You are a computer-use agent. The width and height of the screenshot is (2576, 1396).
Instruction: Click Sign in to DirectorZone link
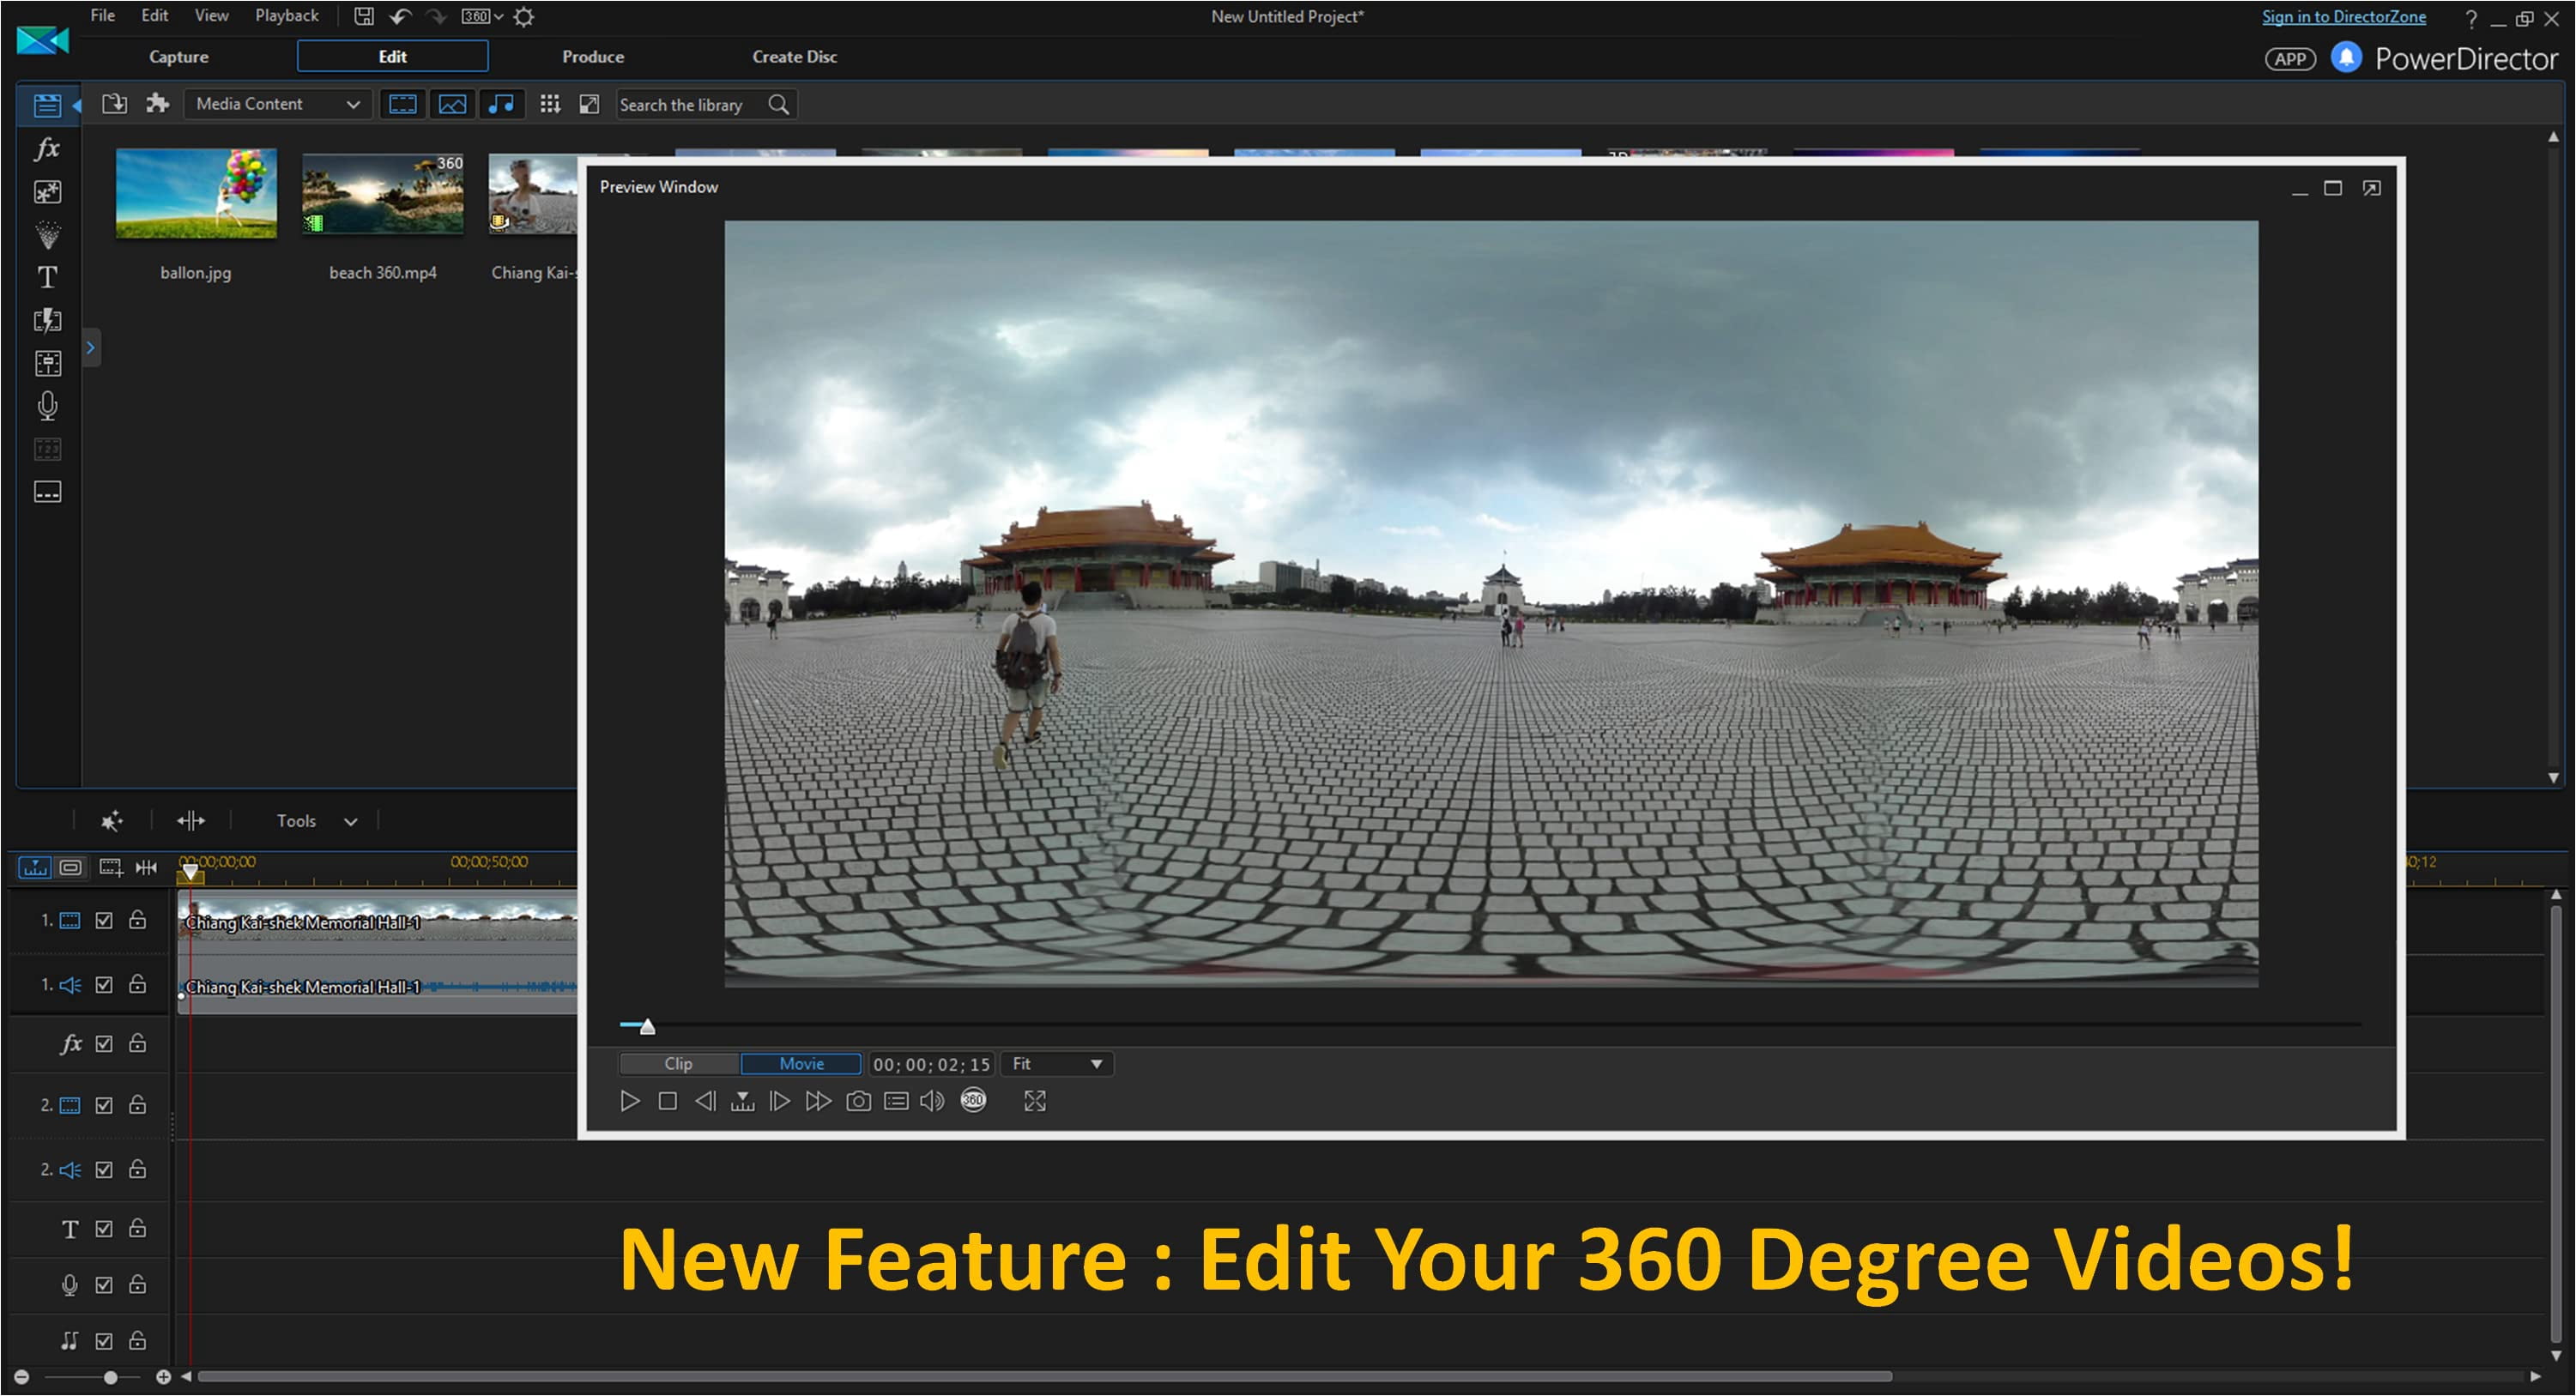[x=2343, y=17]
